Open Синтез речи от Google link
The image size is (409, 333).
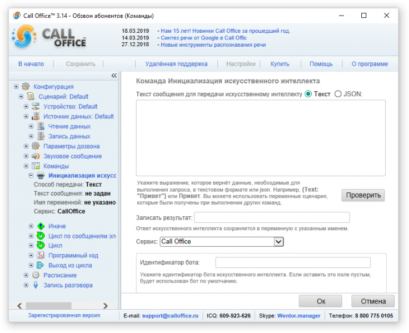203,38
